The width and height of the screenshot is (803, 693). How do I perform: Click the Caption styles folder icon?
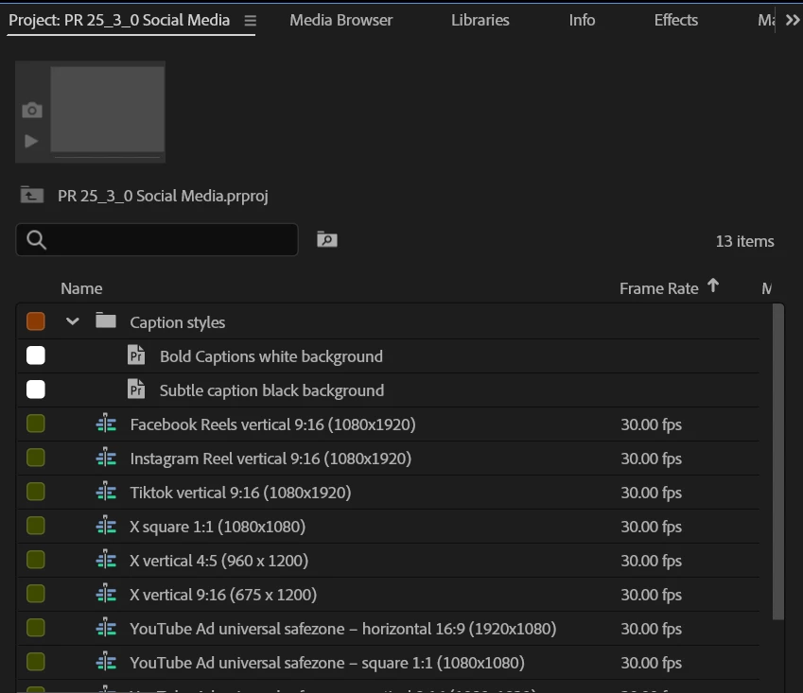(106, 321)
